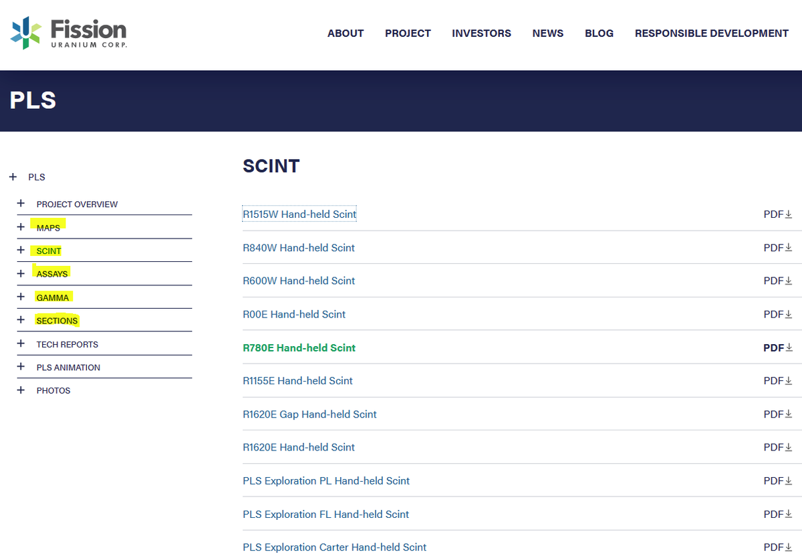Screen dimensions: 802x560
Task: Open the R1620E Hand-held Scint link
Action: pos(299,447)
